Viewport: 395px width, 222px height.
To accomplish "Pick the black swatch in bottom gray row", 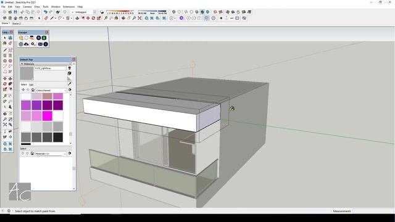I will click(58, 137).
